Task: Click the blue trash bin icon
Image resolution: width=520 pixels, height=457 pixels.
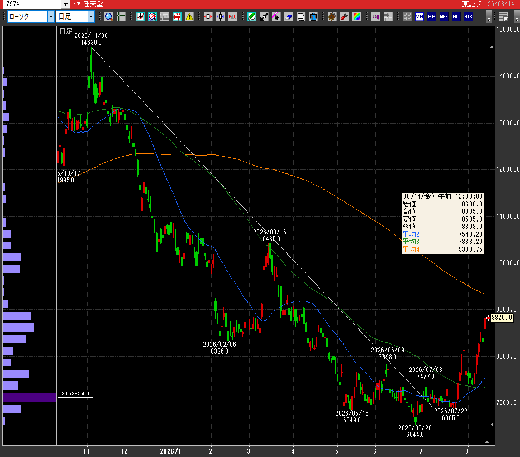Action: pos(313,17)
